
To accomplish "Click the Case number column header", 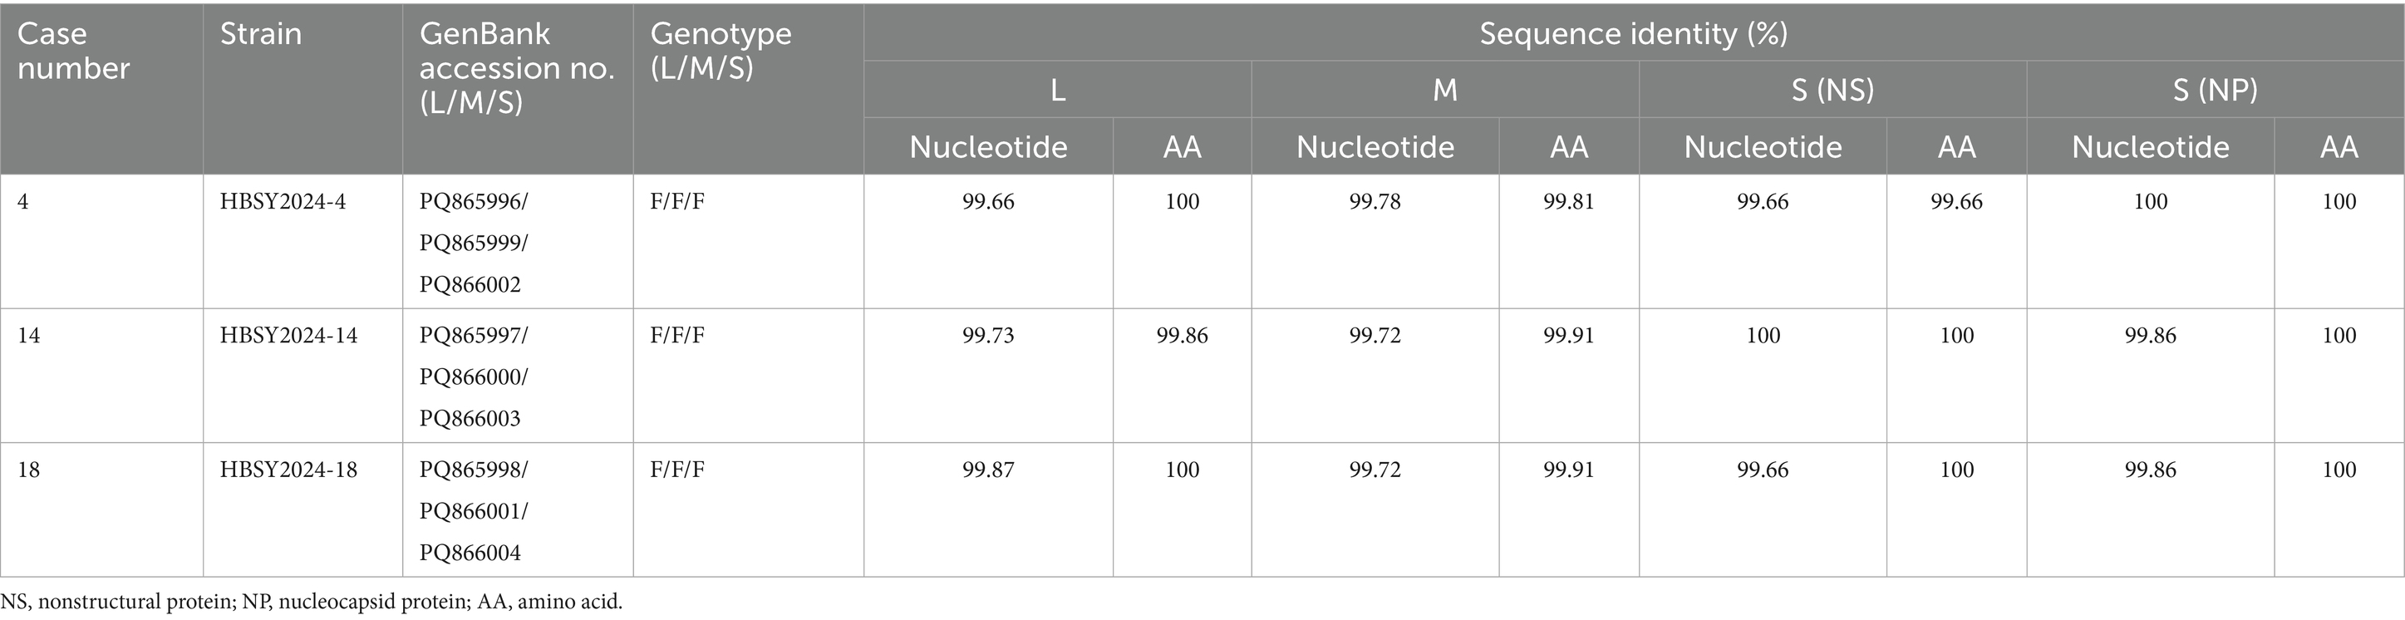I will (73, 51).
